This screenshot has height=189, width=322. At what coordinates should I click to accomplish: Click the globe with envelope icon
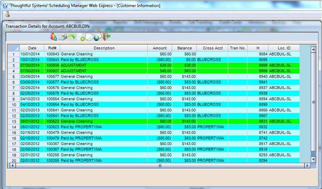(x=97, y=37)
